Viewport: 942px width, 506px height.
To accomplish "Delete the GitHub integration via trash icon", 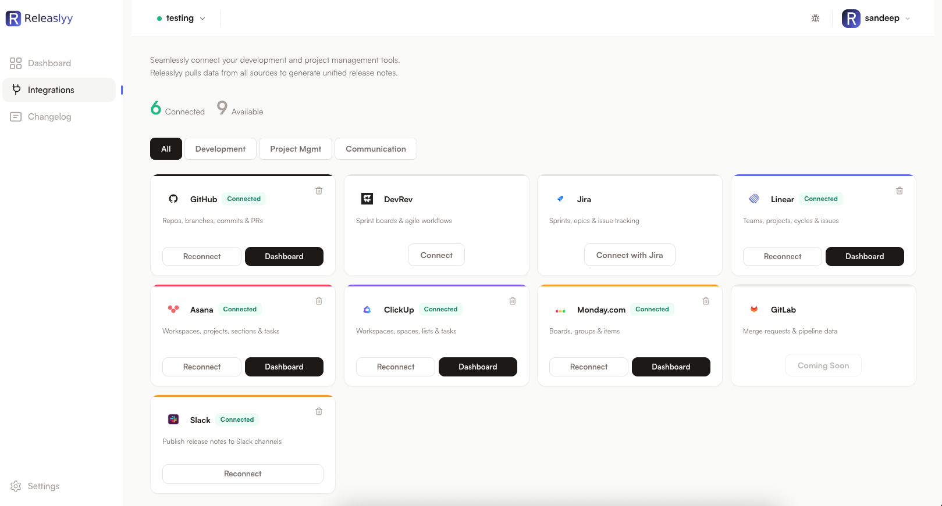I will (x=319, y=191).
